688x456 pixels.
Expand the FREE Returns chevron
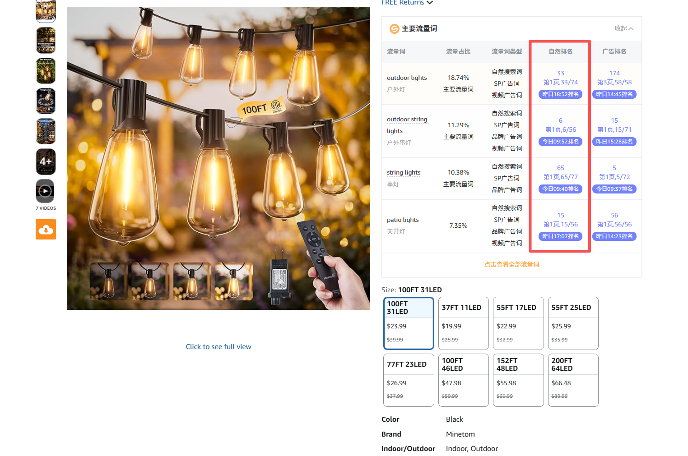[x=430, y=3]
